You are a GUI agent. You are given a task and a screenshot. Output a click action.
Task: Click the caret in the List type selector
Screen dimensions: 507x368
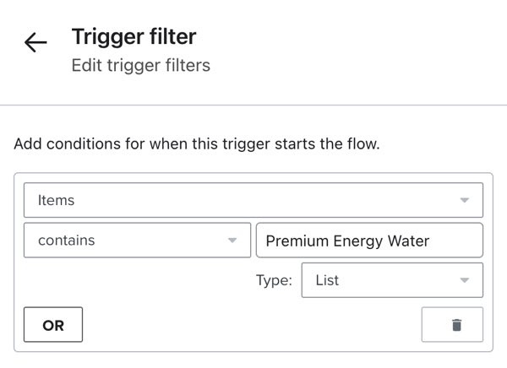464,280
